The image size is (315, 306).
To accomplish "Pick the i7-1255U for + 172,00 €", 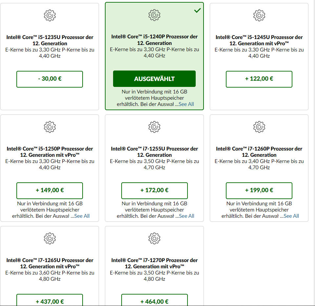I will point(154,191).
